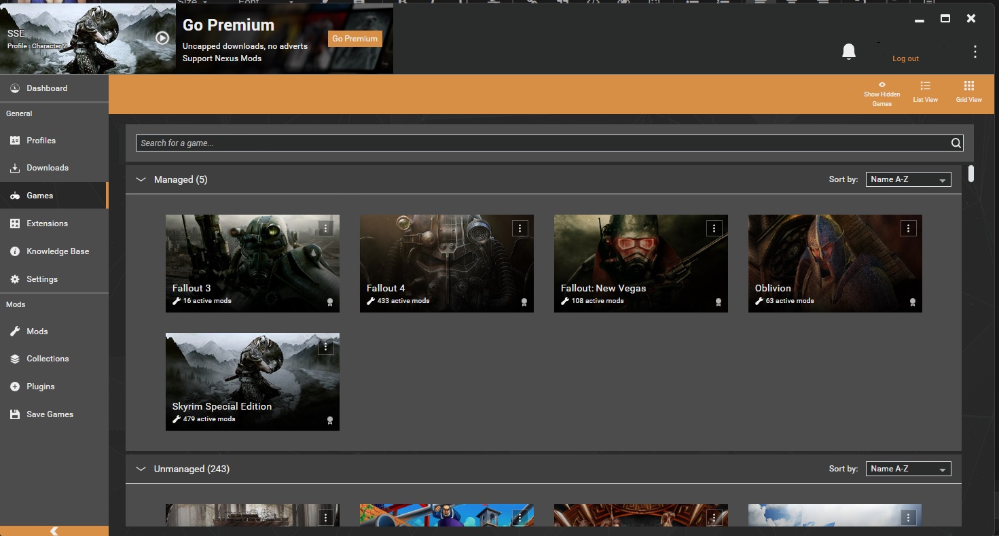This screenshot has height=536, width=999.
Task: Open the Sort by dropdown for Managed games
Action: (909, 179)
